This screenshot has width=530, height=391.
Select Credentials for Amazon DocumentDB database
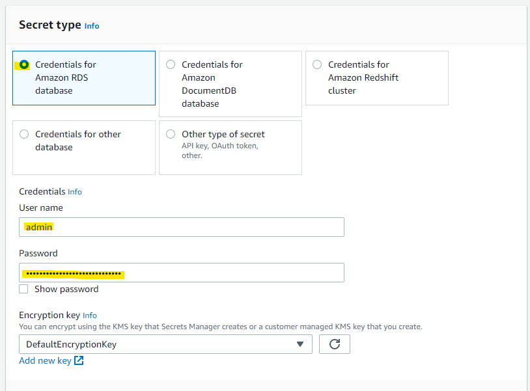click(171, 64)
